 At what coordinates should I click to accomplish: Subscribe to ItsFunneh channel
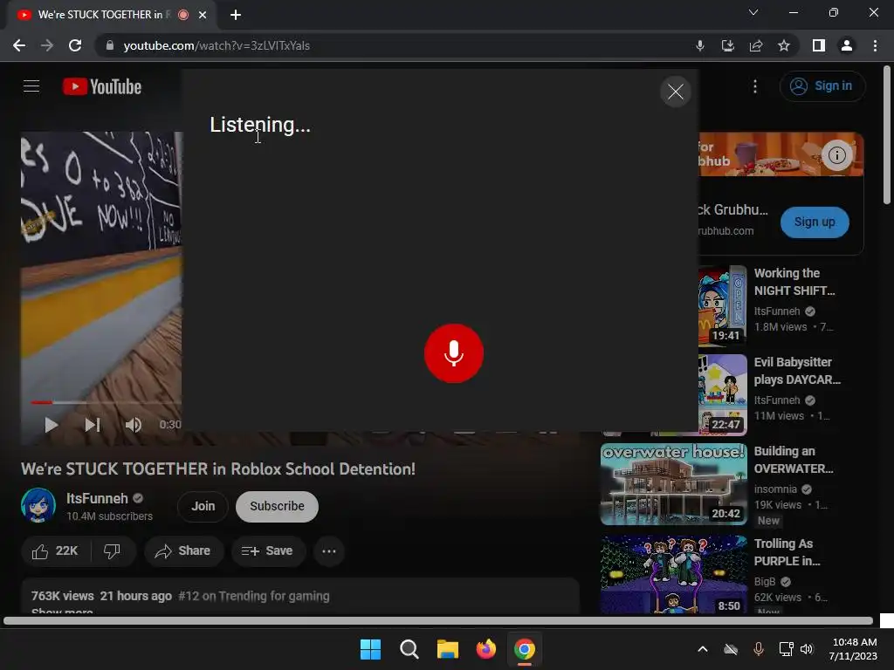277,507
